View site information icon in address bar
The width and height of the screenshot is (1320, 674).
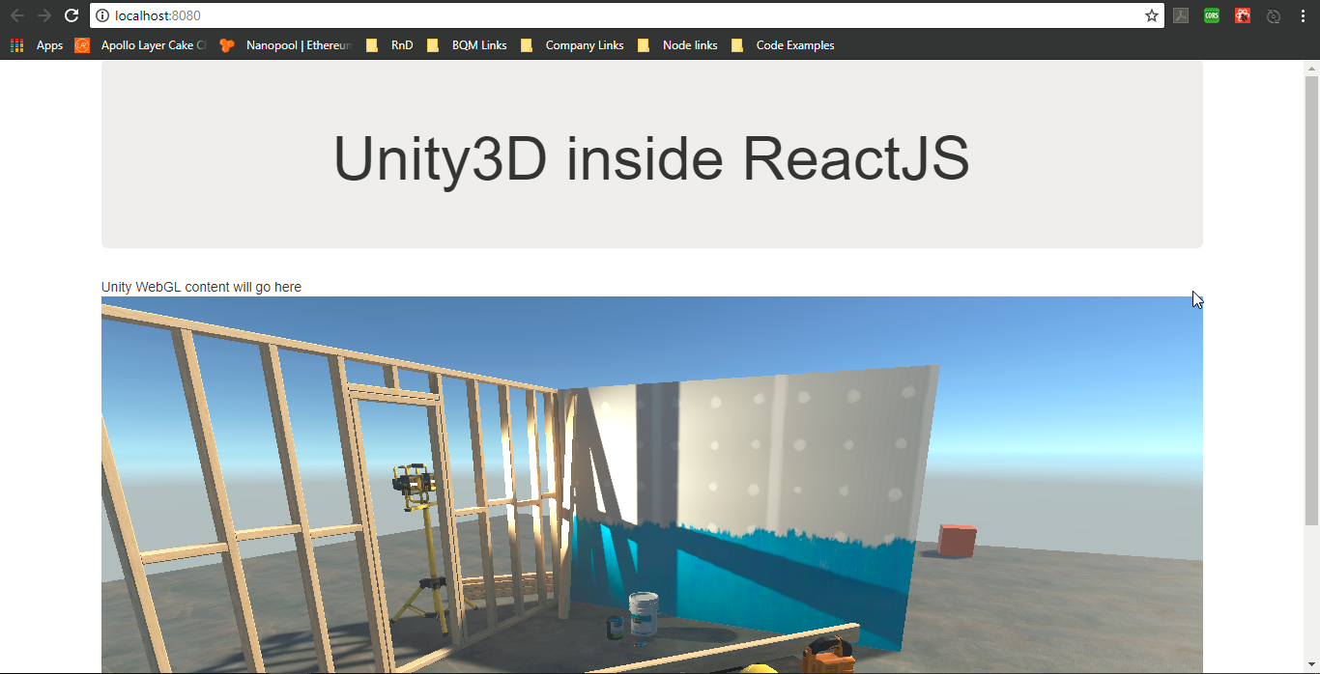pos(102,15)
